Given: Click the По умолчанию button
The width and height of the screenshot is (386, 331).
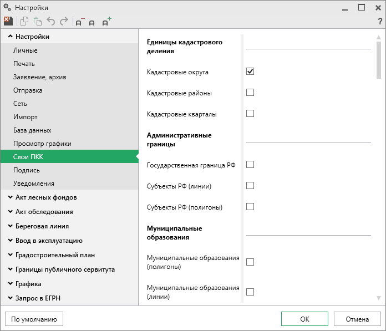Looking at the screenshot, I should [x=34, y=319].
